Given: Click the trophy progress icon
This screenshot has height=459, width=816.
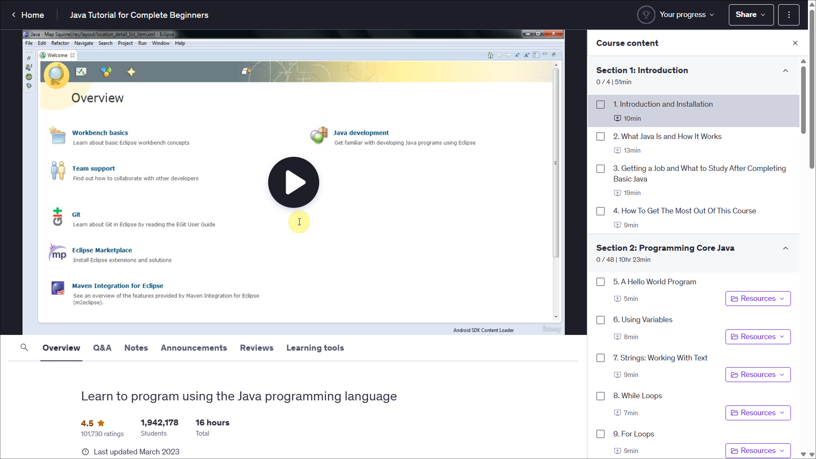Looking at the screenshot, I should pyautogui.click(x=646, y=15).
